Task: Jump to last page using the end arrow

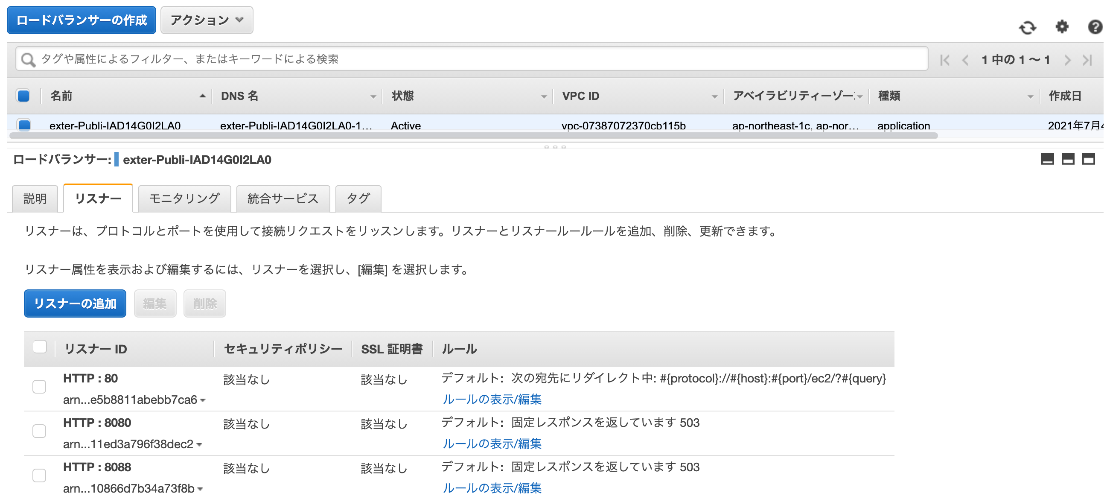Action: [1087, 60]
